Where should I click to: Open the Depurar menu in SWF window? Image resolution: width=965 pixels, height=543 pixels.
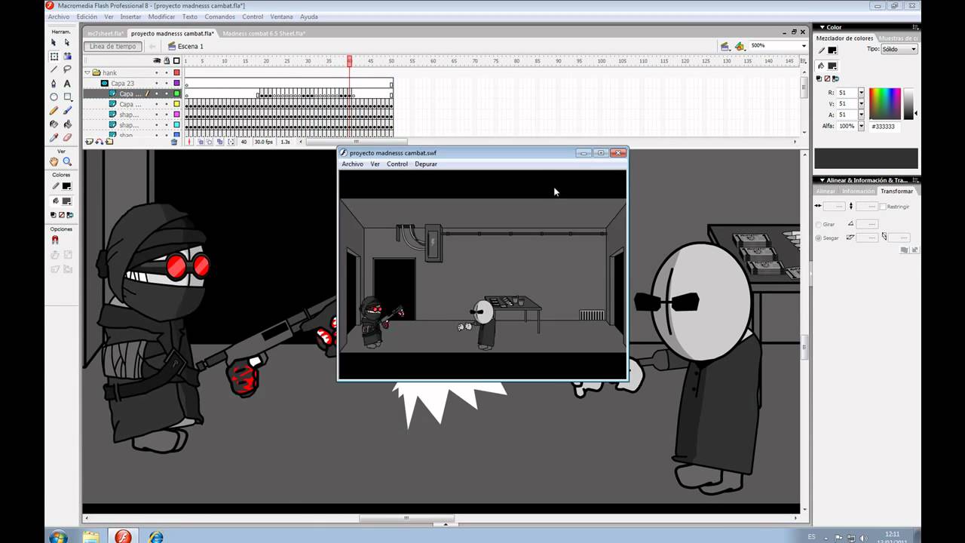pos(426,164)
